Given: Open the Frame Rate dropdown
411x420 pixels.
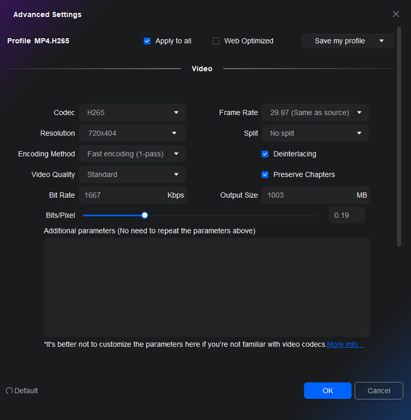Looking at the screenshot, I should (315, 113).
